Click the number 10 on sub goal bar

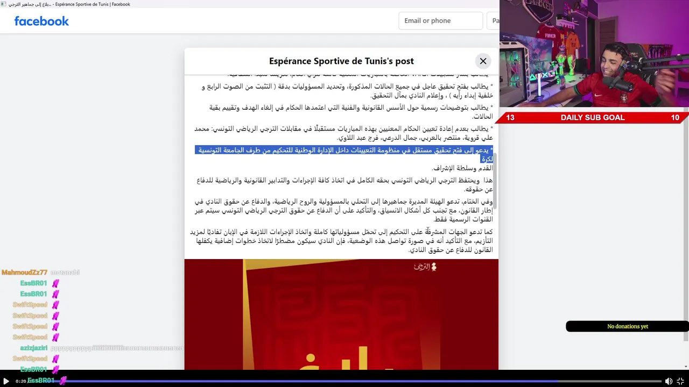pyautogui.click(x=675, y=118)
